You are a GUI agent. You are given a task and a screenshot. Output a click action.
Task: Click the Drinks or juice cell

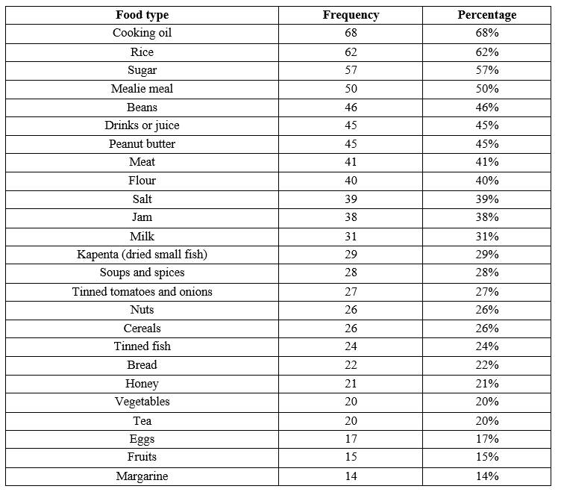(142, 125)
